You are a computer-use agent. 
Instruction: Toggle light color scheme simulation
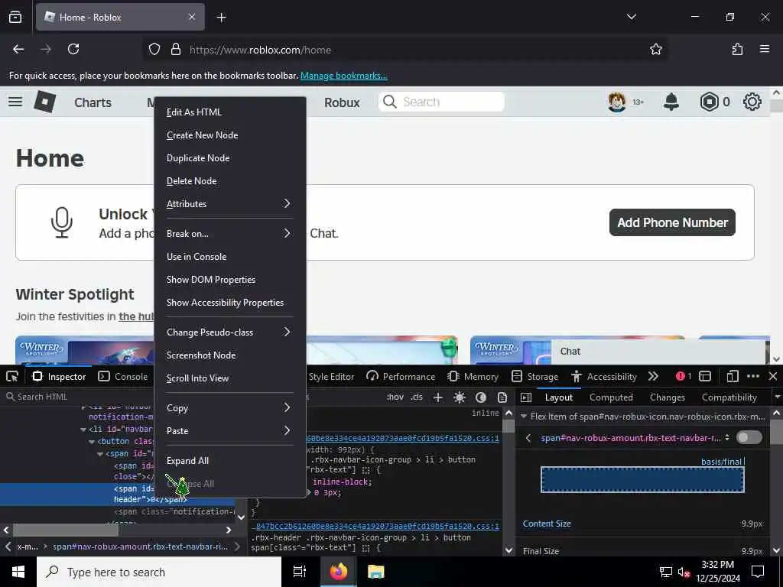coord(460,397)
